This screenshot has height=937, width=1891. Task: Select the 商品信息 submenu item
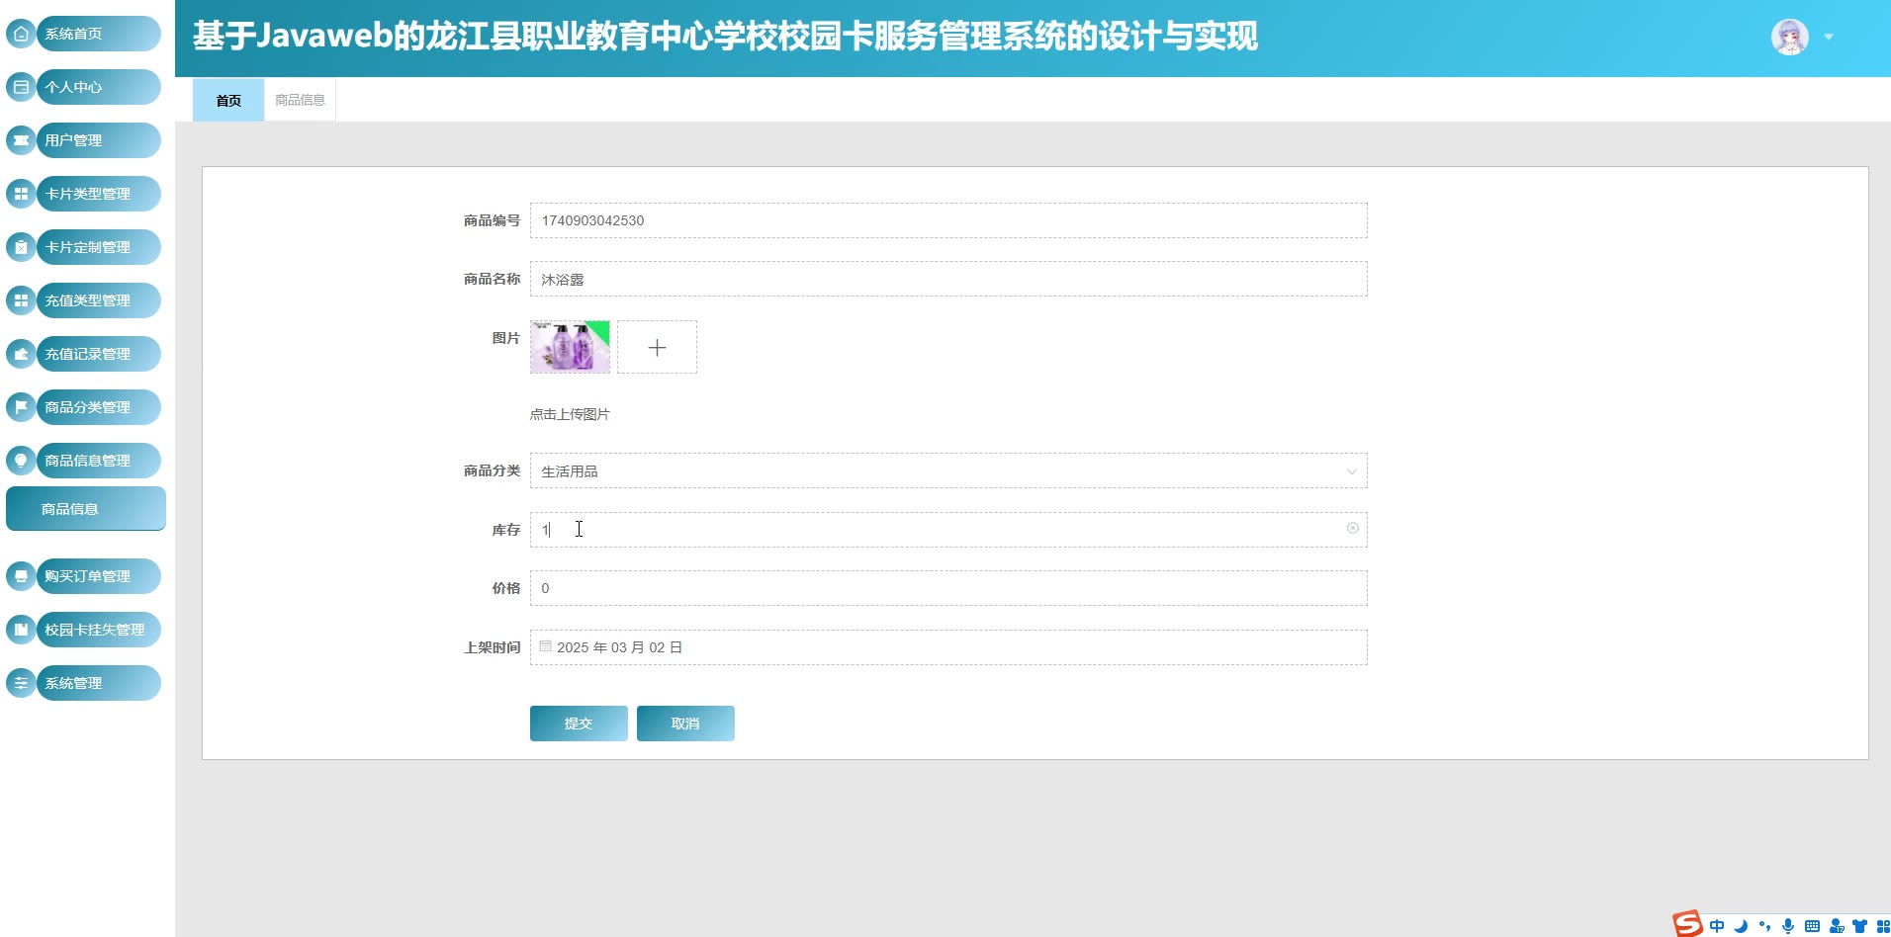point(85,509)
